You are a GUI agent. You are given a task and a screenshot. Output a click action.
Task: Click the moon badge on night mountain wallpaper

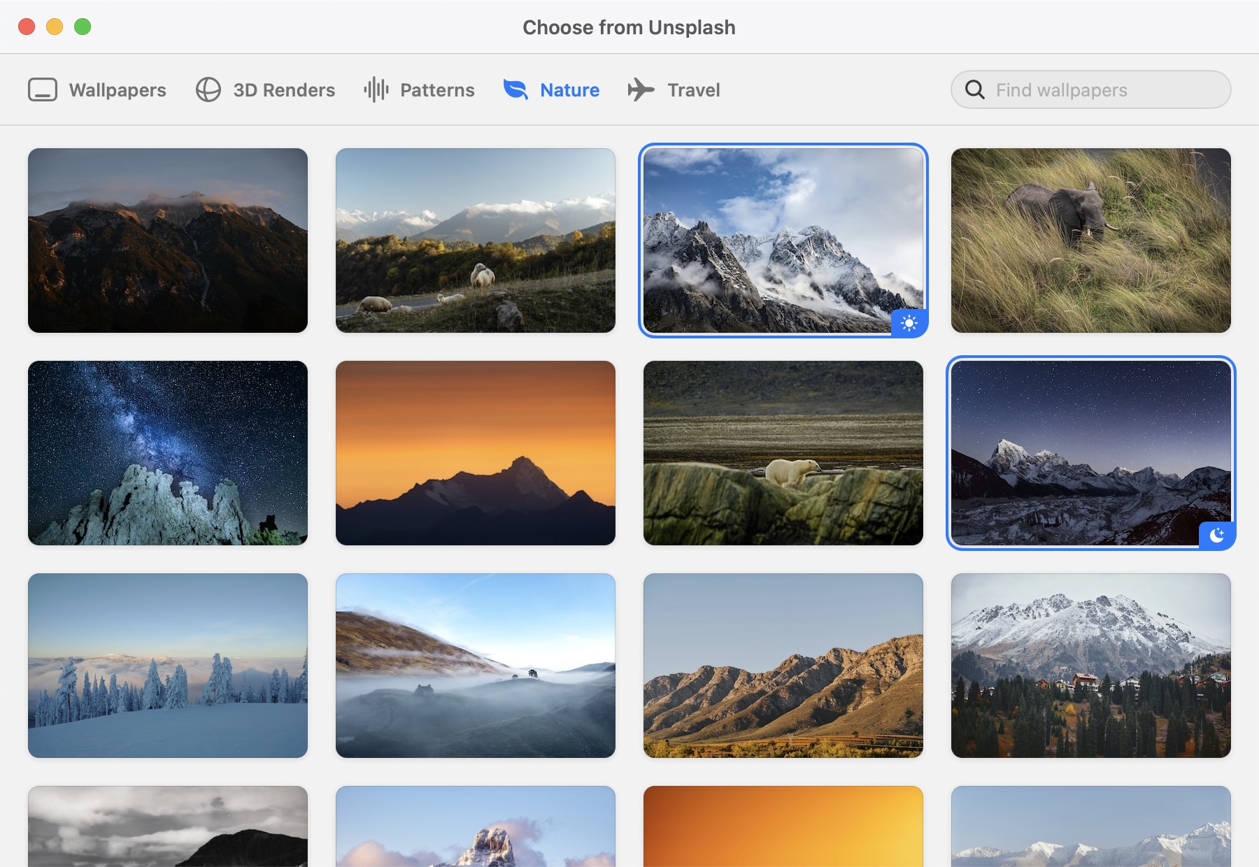pyautogui.click(x=1216, y=535)
